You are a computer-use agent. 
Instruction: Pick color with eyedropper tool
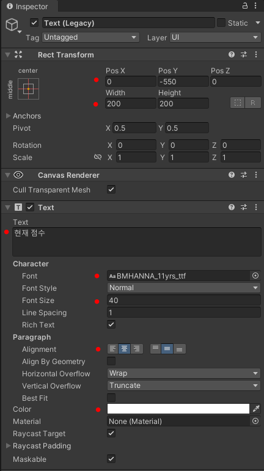tap(256, 409)
